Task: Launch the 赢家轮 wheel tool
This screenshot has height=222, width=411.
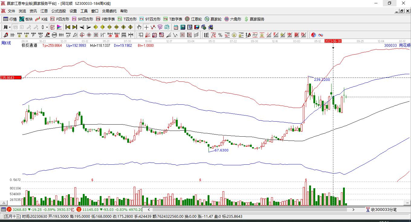Action: pos(213,19)
